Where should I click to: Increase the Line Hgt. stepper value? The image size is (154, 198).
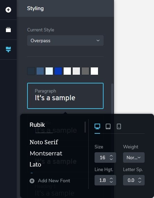pyautogui.click(x=111, y=179)
